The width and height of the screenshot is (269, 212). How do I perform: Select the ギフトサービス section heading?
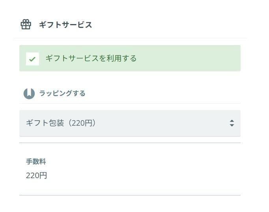click(65, 25)
